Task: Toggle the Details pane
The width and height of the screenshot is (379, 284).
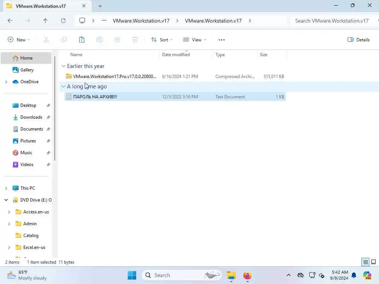Action: [x=358, y=40]
